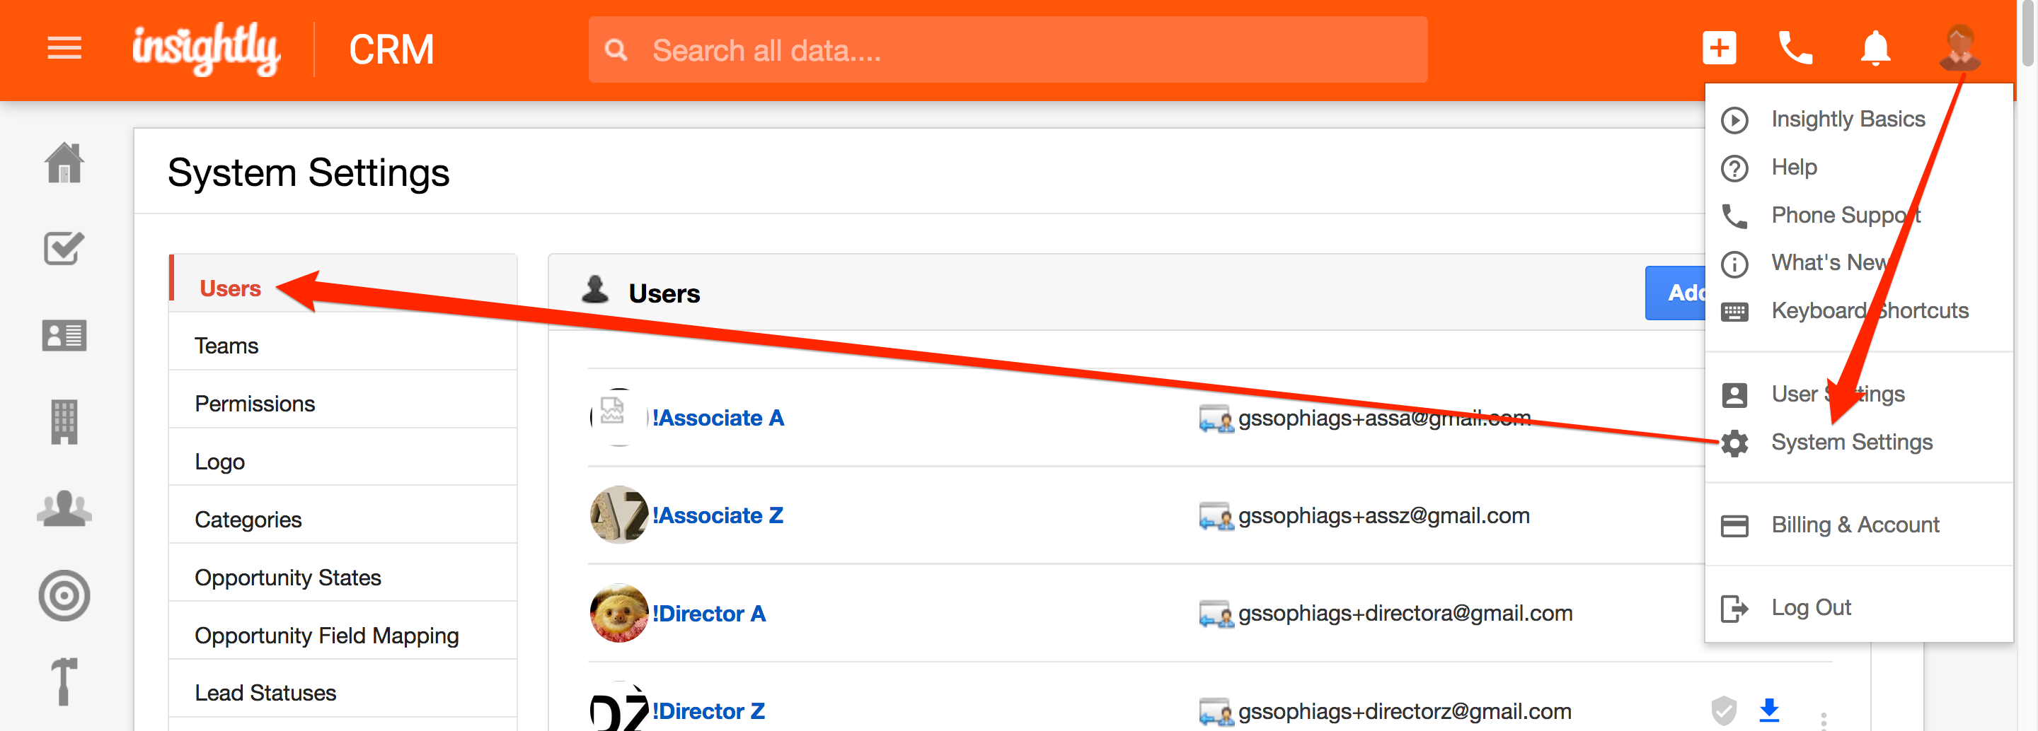Image resolution: width=2038 pixels, height=731 pixels.
Task: Click the quick add plus icon
Action: point(1719,49)
